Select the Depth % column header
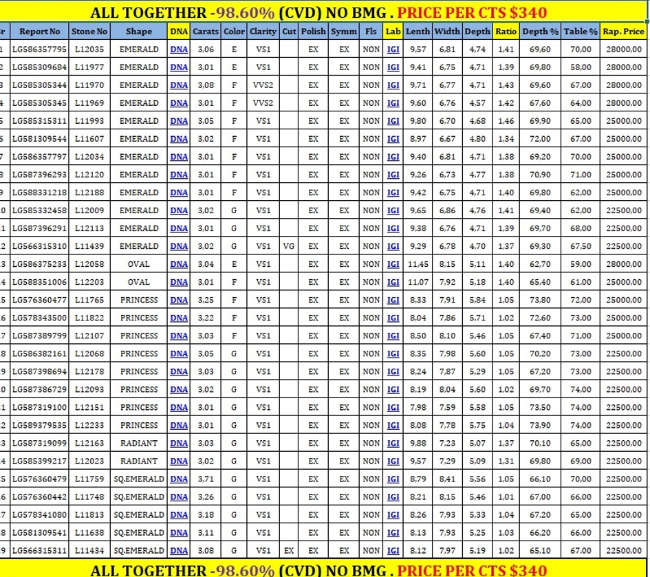The height and width of the screenshot is (577, 650). coord(540,32)
